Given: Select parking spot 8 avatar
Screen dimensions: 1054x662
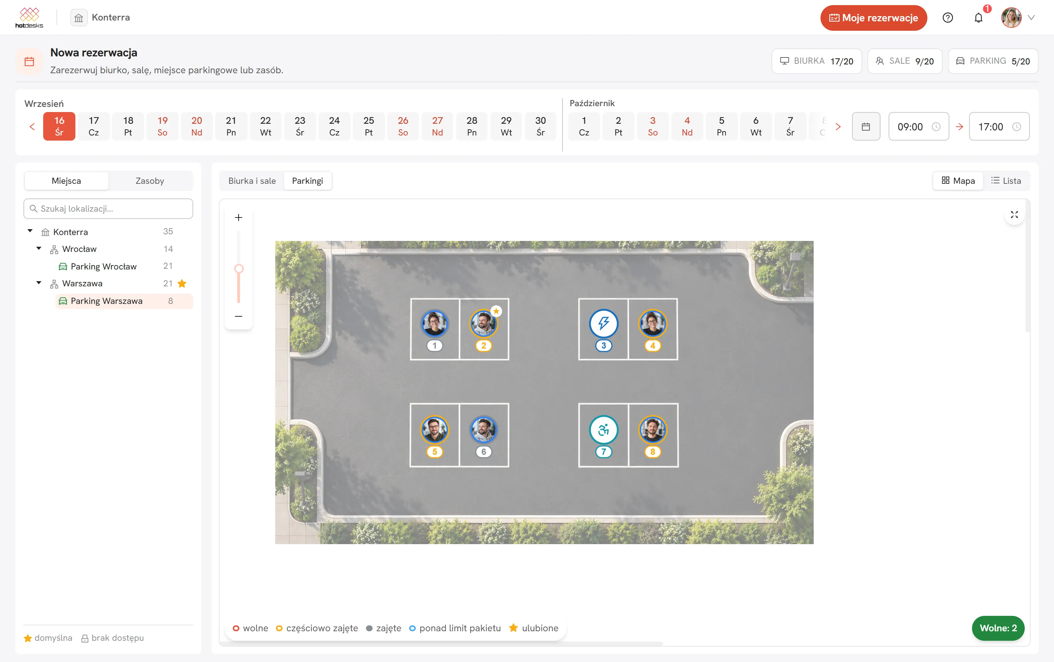Looking at the screenshot, I should click(653, 430).
